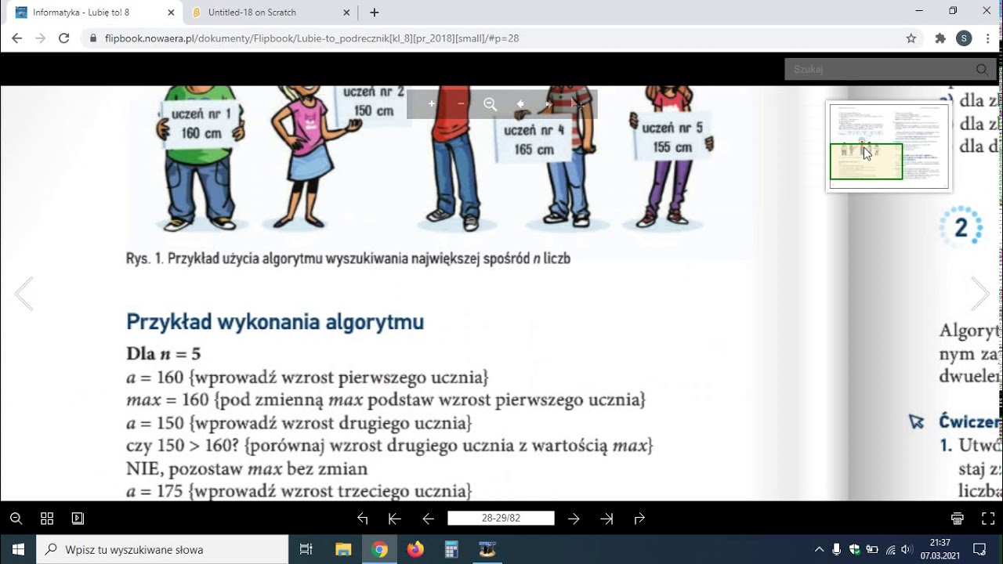
Task: Click the zoom-out magnifier in bottom-left flipbook bar
Action: pyautogui.click(x=16, y=519)
